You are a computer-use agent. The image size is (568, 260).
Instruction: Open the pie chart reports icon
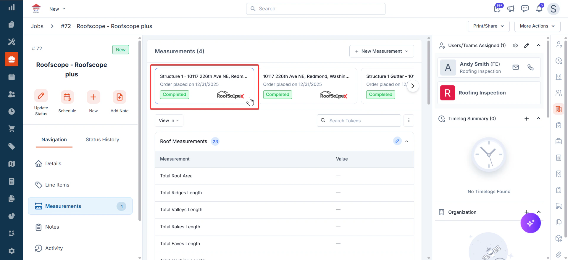tap(12, 216)
